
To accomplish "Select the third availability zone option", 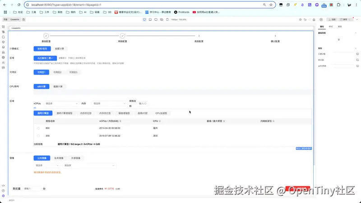I will click(73, 72).
